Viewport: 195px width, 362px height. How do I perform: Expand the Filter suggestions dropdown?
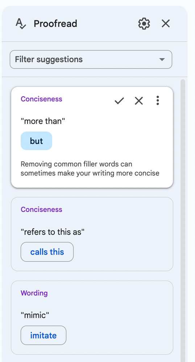[x=91, y=59]
